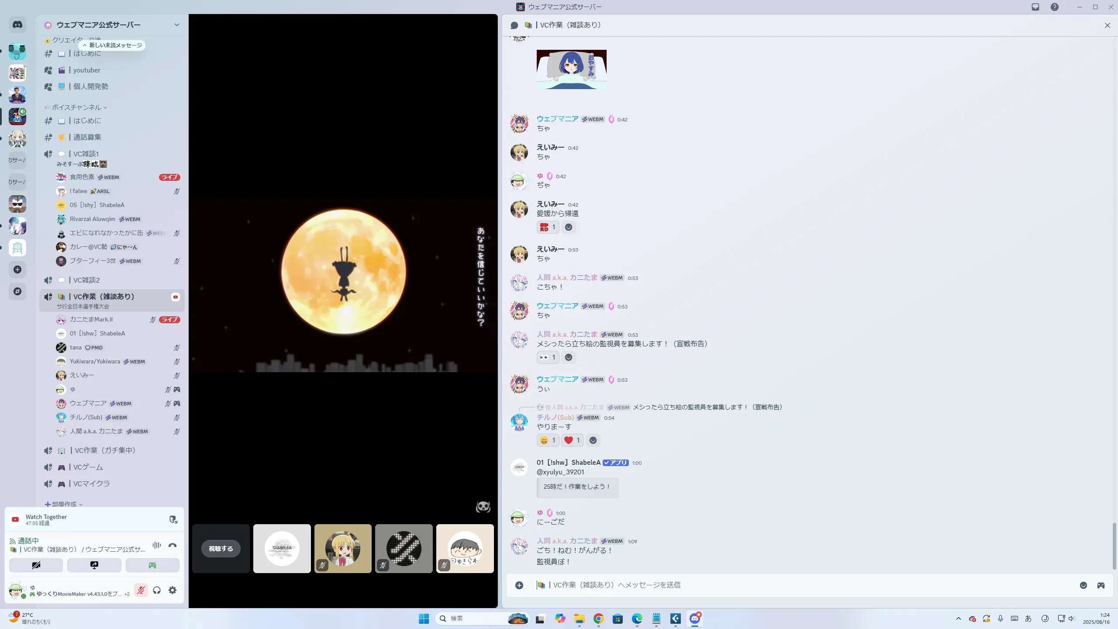Jump to 新しい未読メッセージ banner
Viewport: 1118px width, 629px height.
click(112, 45)
